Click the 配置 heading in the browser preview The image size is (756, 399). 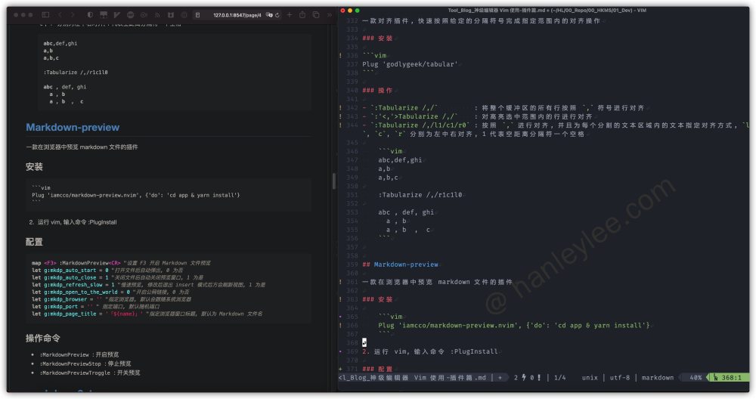(x=34, y=242)
